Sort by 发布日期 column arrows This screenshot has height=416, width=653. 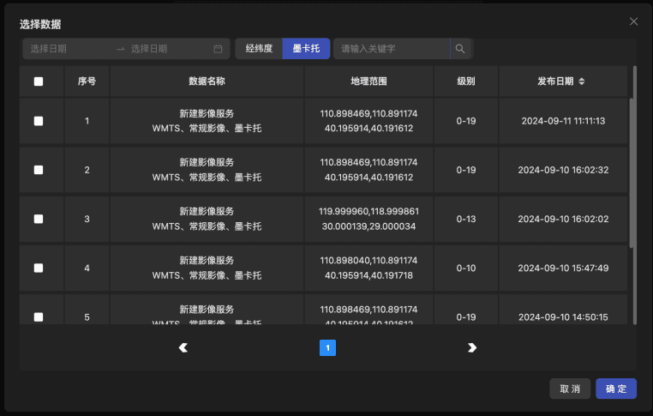tap(582, 81)
